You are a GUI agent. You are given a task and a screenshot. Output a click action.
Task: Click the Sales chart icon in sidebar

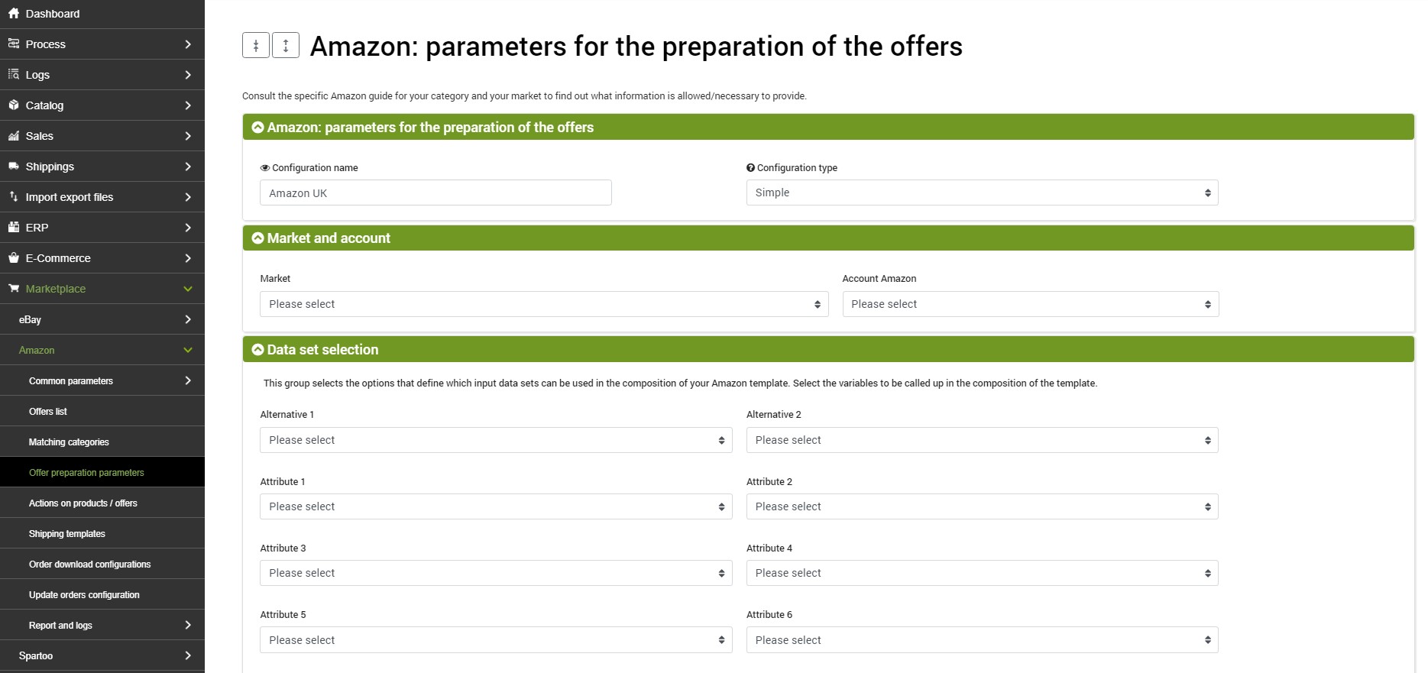[14, 135]
